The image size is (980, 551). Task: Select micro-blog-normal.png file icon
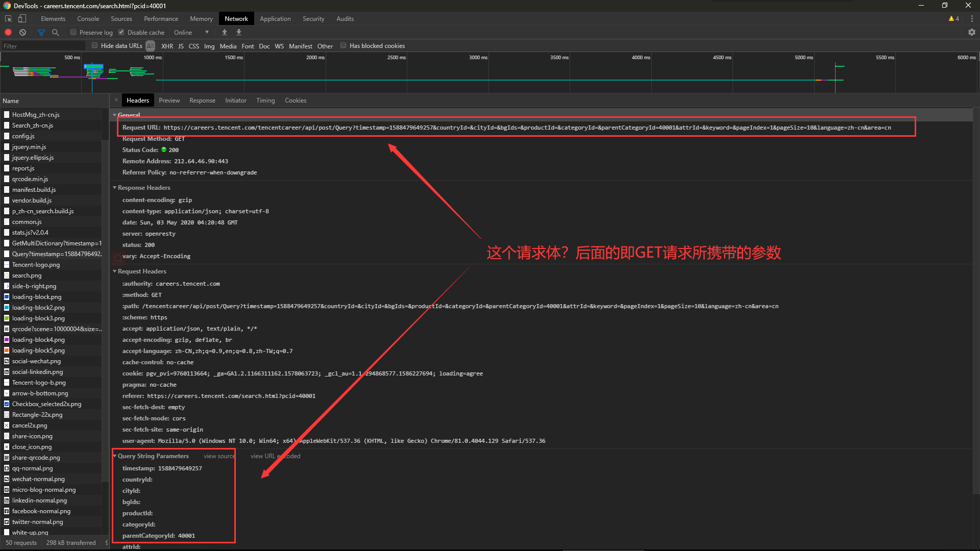[x=7, y=490]
